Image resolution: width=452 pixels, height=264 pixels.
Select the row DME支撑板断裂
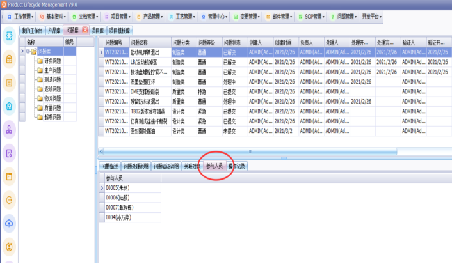[275, 91]
